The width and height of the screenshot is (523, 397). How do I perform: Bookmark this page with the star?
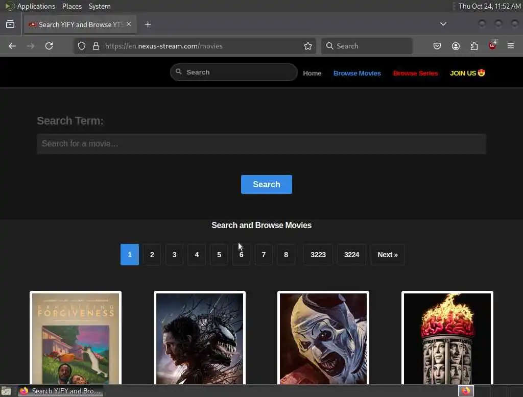coord(308,46)
